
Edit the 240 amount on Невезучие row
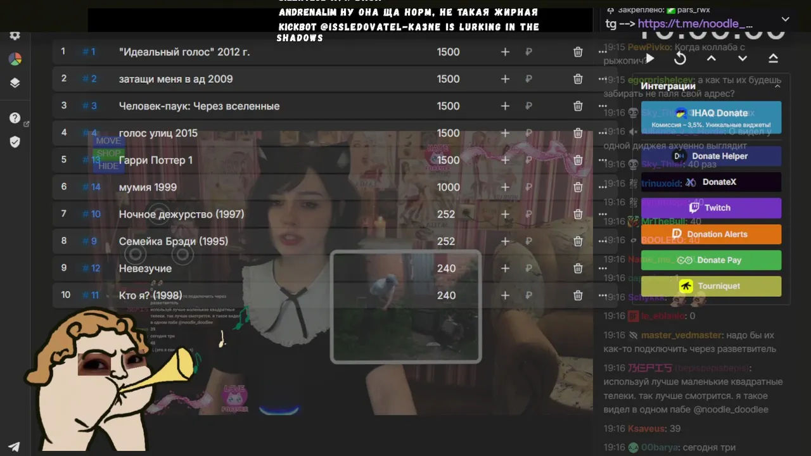coord(446,269)
